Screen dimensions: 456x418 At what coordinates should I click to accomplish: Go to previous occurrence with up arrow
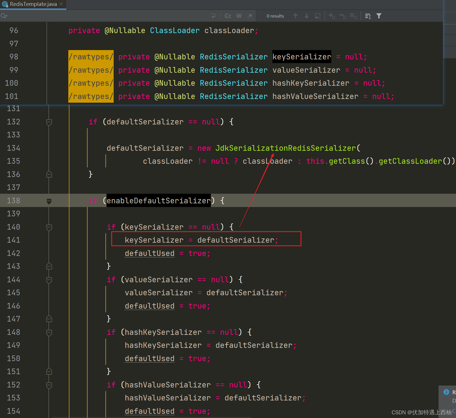pyautogui.click(x=296, y=16)
